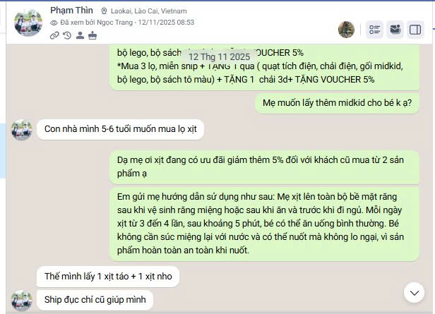This screenshot has width=435, height=314.
Task: Click the 'Mẹ muốn lấy thêm midkid' message
Action: [x=337, y=103]
